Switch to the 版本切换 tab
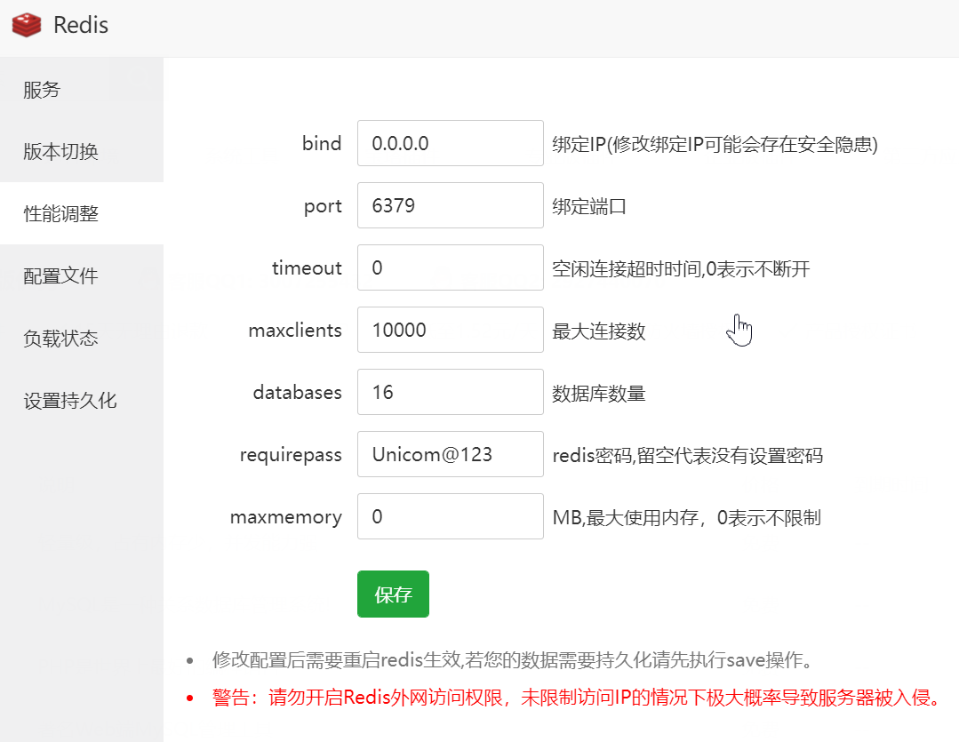The width and height of the screenshot is (959, 742). click(82, 151)
